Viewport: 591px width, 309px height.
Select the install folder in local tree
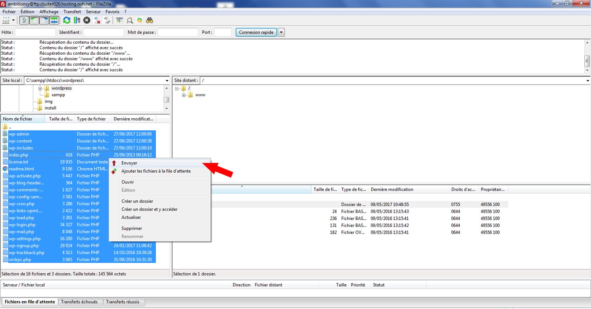51,108
